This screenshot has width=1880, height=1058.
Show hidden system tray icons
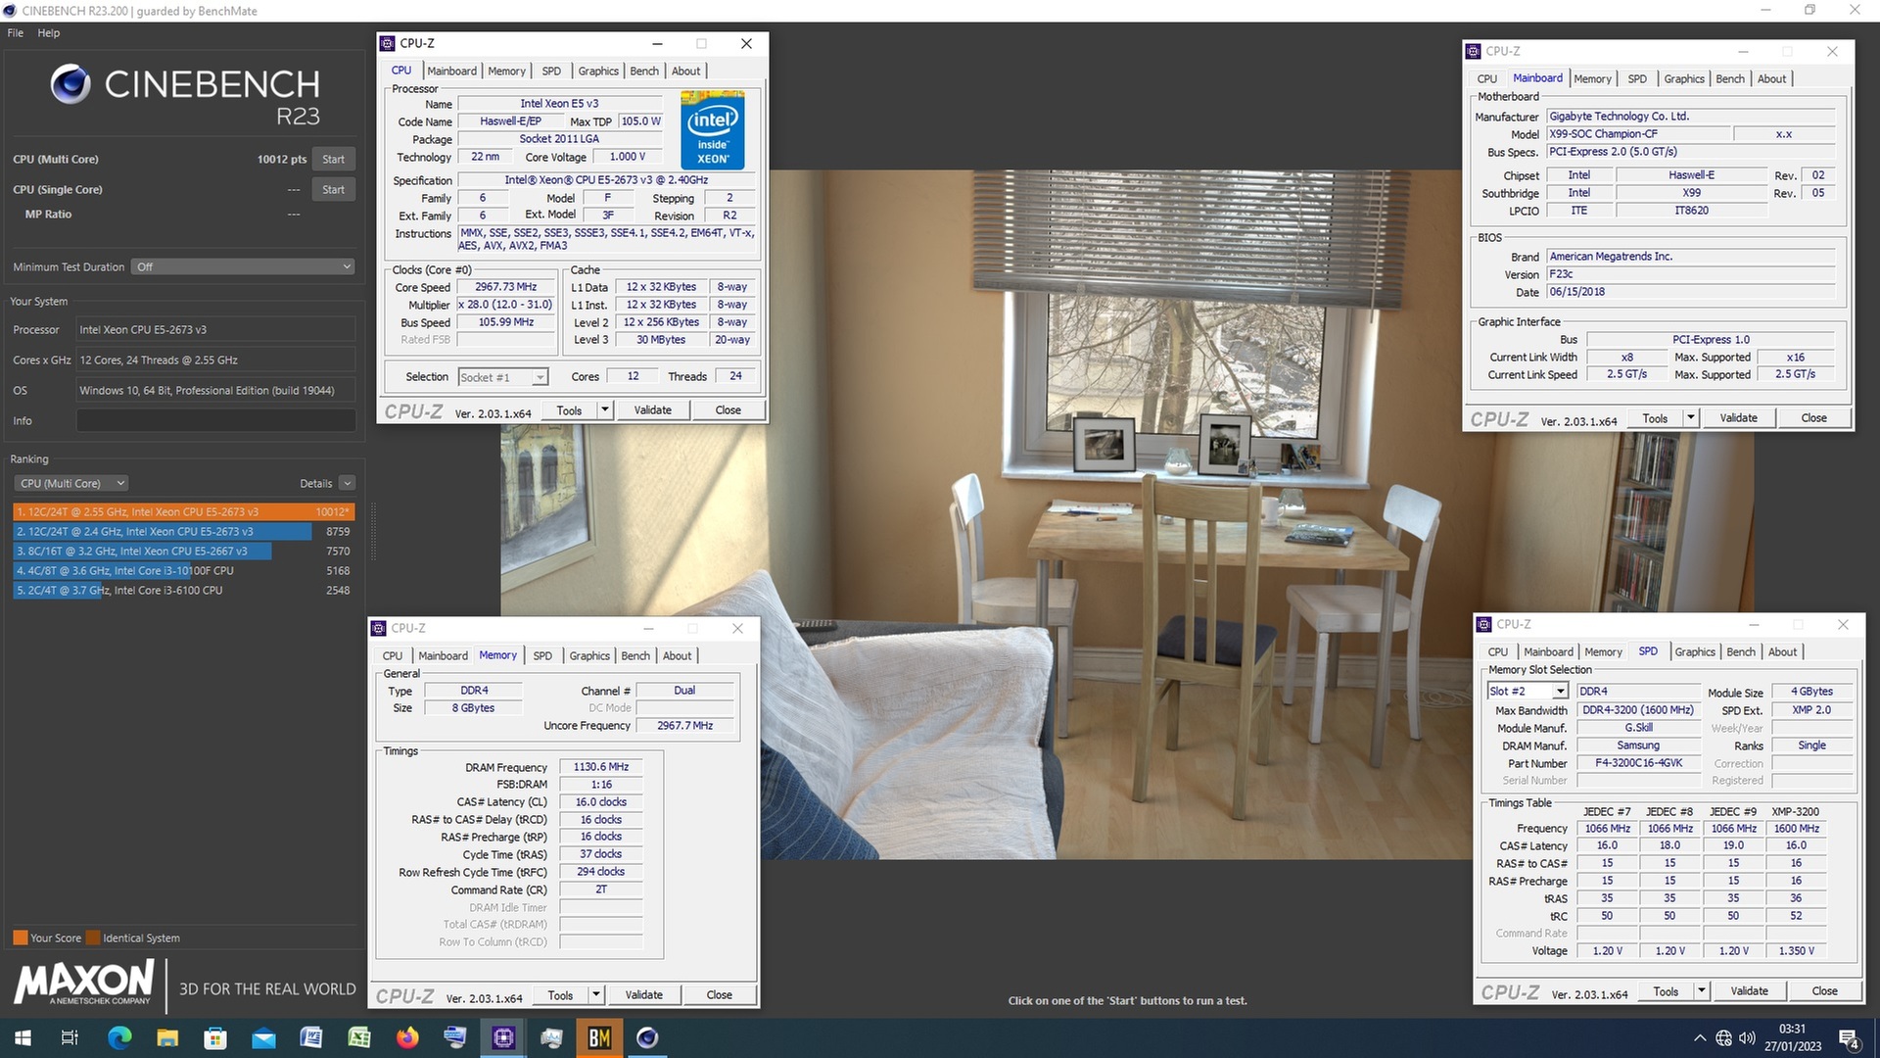(1700, 1038)
